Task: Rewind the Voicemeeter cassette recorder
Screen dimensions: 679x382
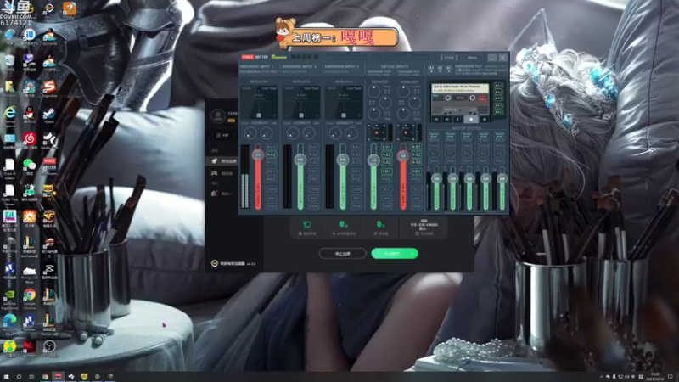Action: pos(436,119)
